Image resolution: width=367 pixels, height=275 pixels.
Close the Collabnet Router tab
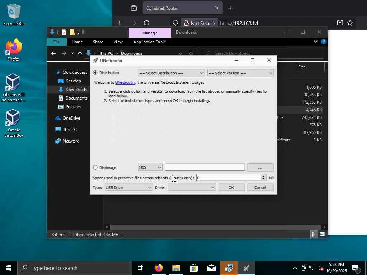217,8
